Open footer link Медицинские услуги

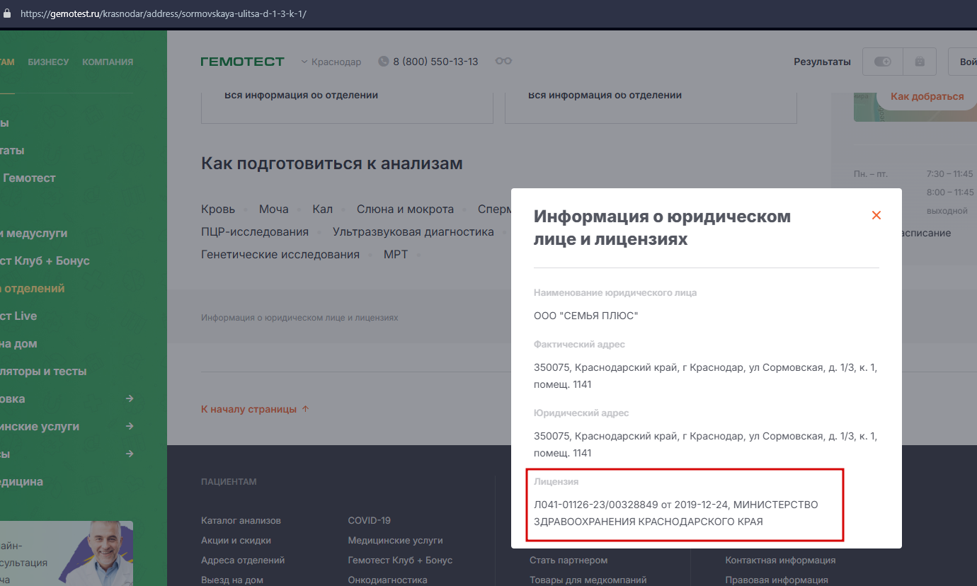[395, 540]
